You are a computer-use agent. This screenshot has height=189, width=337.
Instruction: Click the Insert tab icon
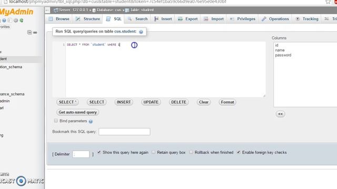(x=156, y=19)
